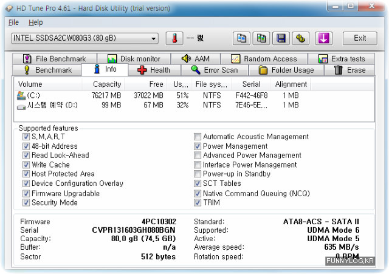
Task: Switch to the File Benchmark tab
Action: coord(55,59)
